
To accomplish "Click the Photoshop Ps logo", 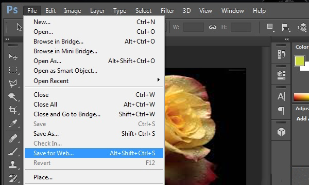I will point(12,10).
